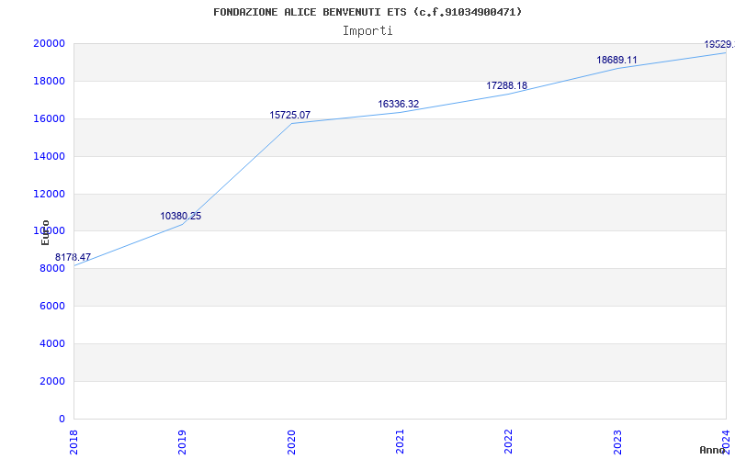Click the x-axis year label 2020

click(x=290, y=442)
